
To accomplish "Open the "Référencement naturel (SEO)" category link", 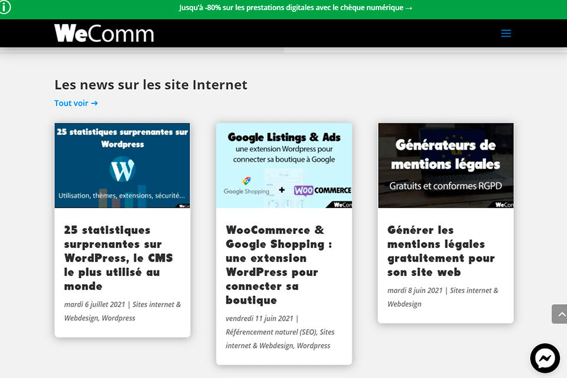I will tap(271, 332).
